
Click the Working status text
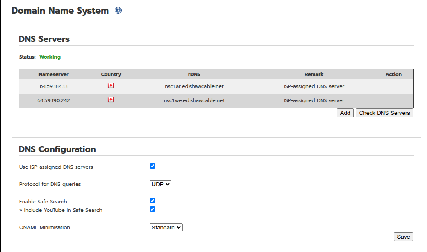[50, 57]
